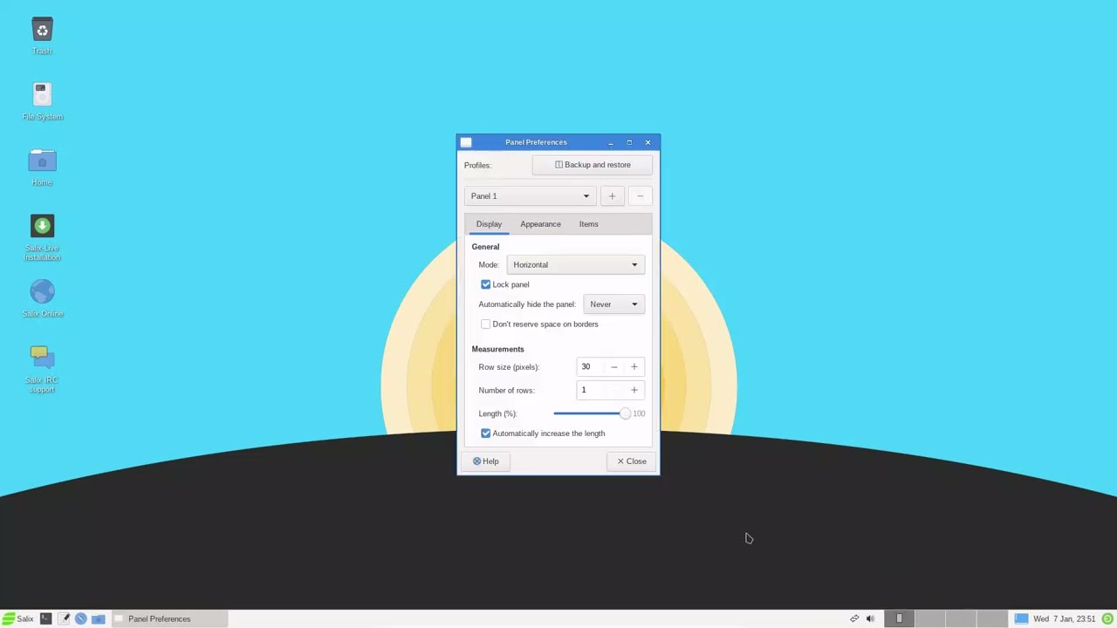Click the clock showing Wed 7 Jan, 23:51

pos(1064,618)
